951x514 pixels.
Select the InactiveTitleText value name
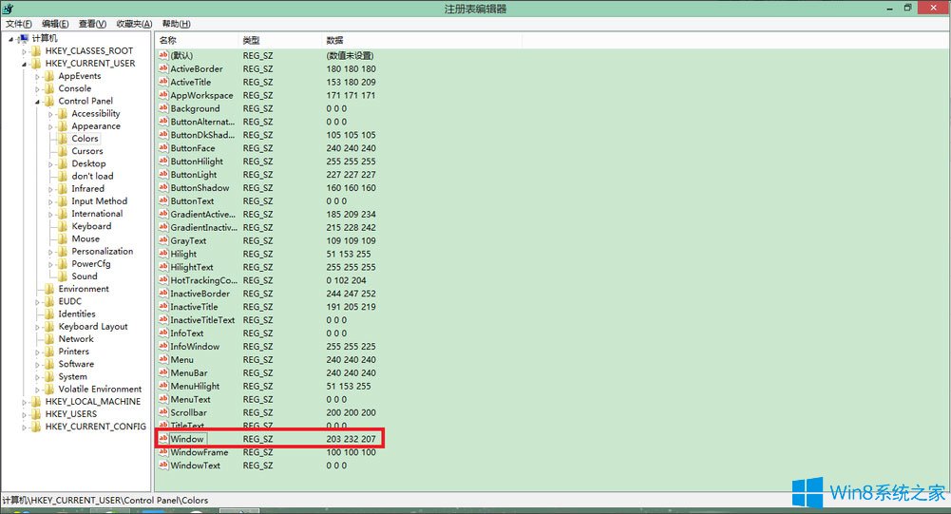click(202, 320)
